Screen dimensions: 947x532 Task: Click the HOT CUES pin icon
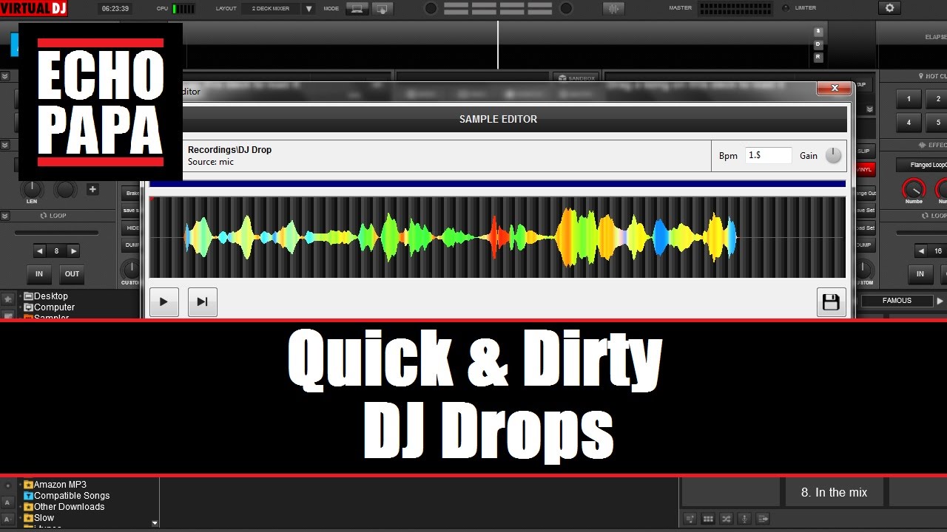920,76
